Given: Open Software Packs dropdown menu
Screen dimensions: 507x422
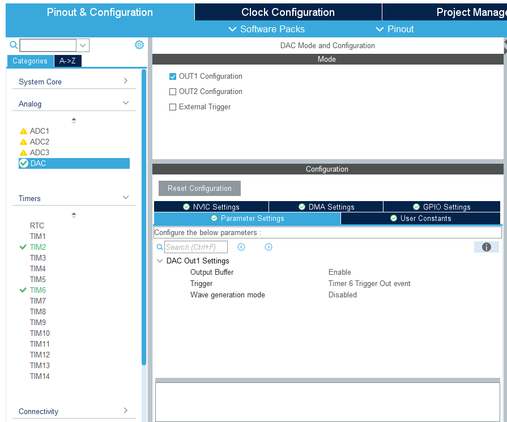Looking at the screenshot, I should 267,29.
